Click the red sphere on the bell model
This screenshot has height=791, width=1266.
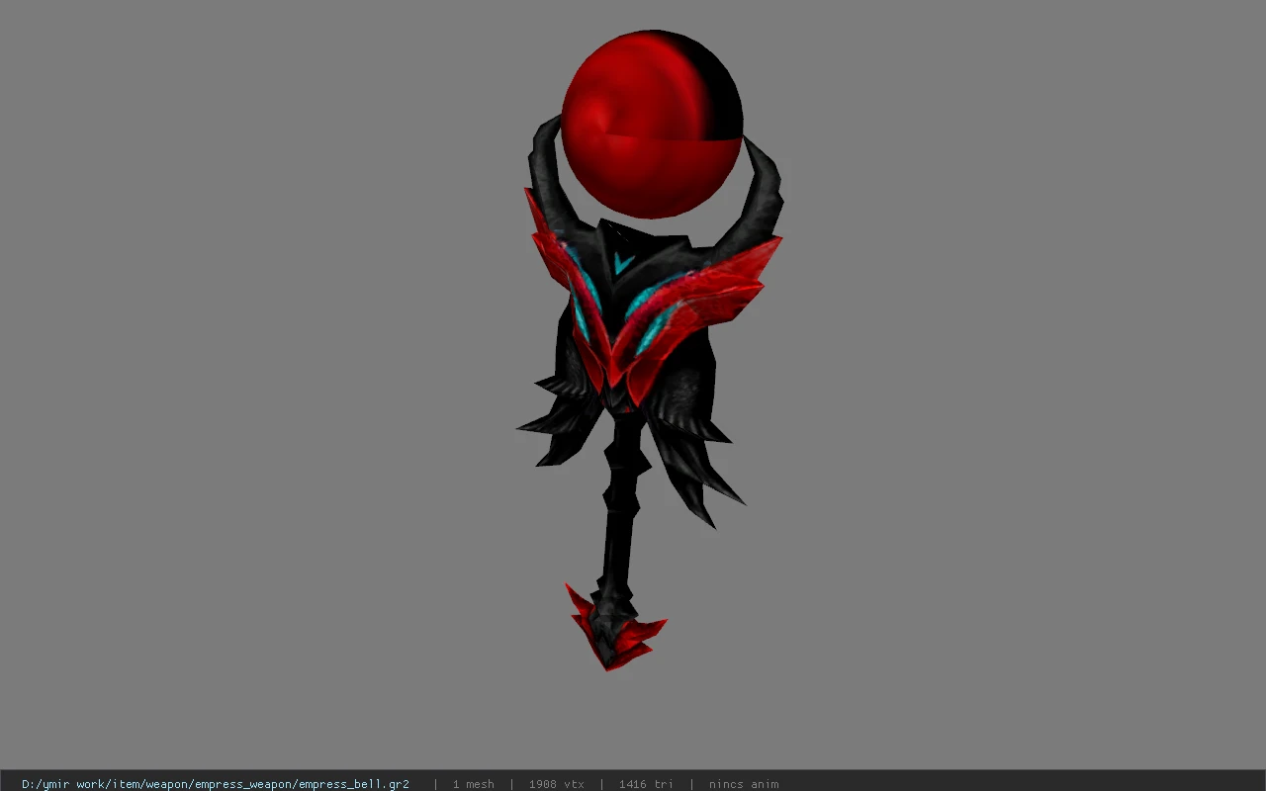click(652, 125)
